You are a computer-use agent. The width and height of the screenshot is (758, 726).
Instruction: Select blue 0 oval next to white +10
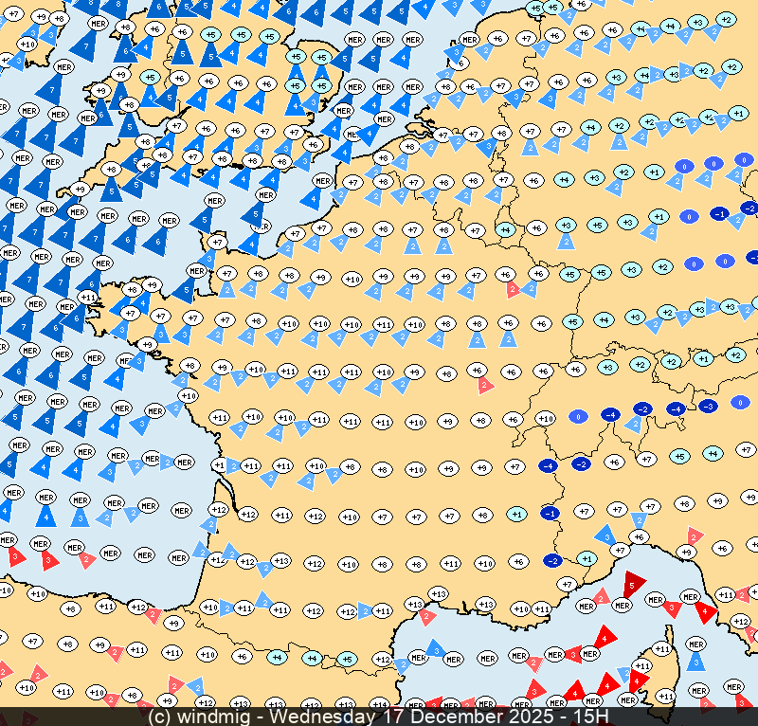point(578,416)
